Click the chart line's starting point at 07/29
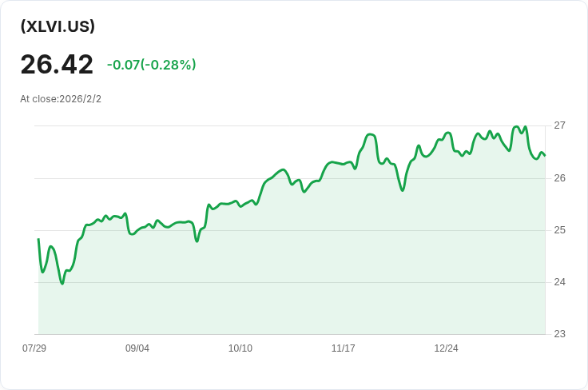The image size is (588, 390). (38, 239)
